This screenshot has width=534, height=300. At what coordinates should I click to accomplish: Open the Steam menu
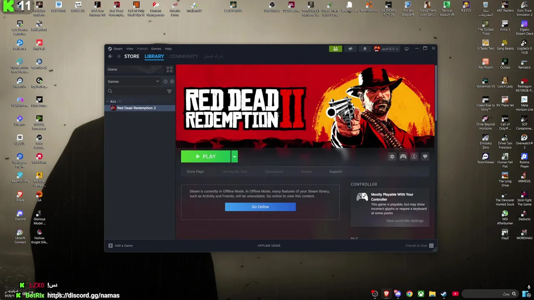tap(118, 49)
